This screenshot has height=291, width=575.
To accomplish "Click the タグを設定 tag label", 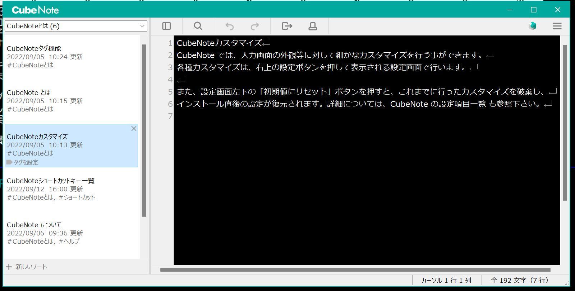I will (23, 162).
